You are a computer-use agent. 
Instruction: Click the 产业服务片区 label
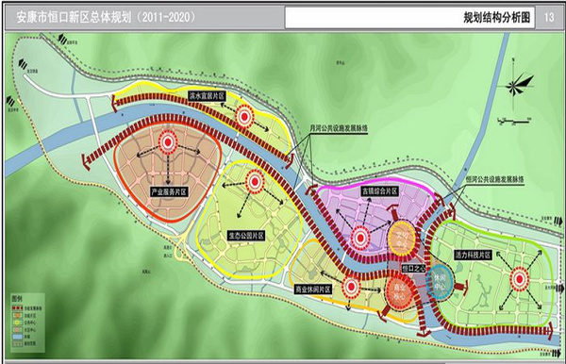pyautogui.click(x=169, y=191)
